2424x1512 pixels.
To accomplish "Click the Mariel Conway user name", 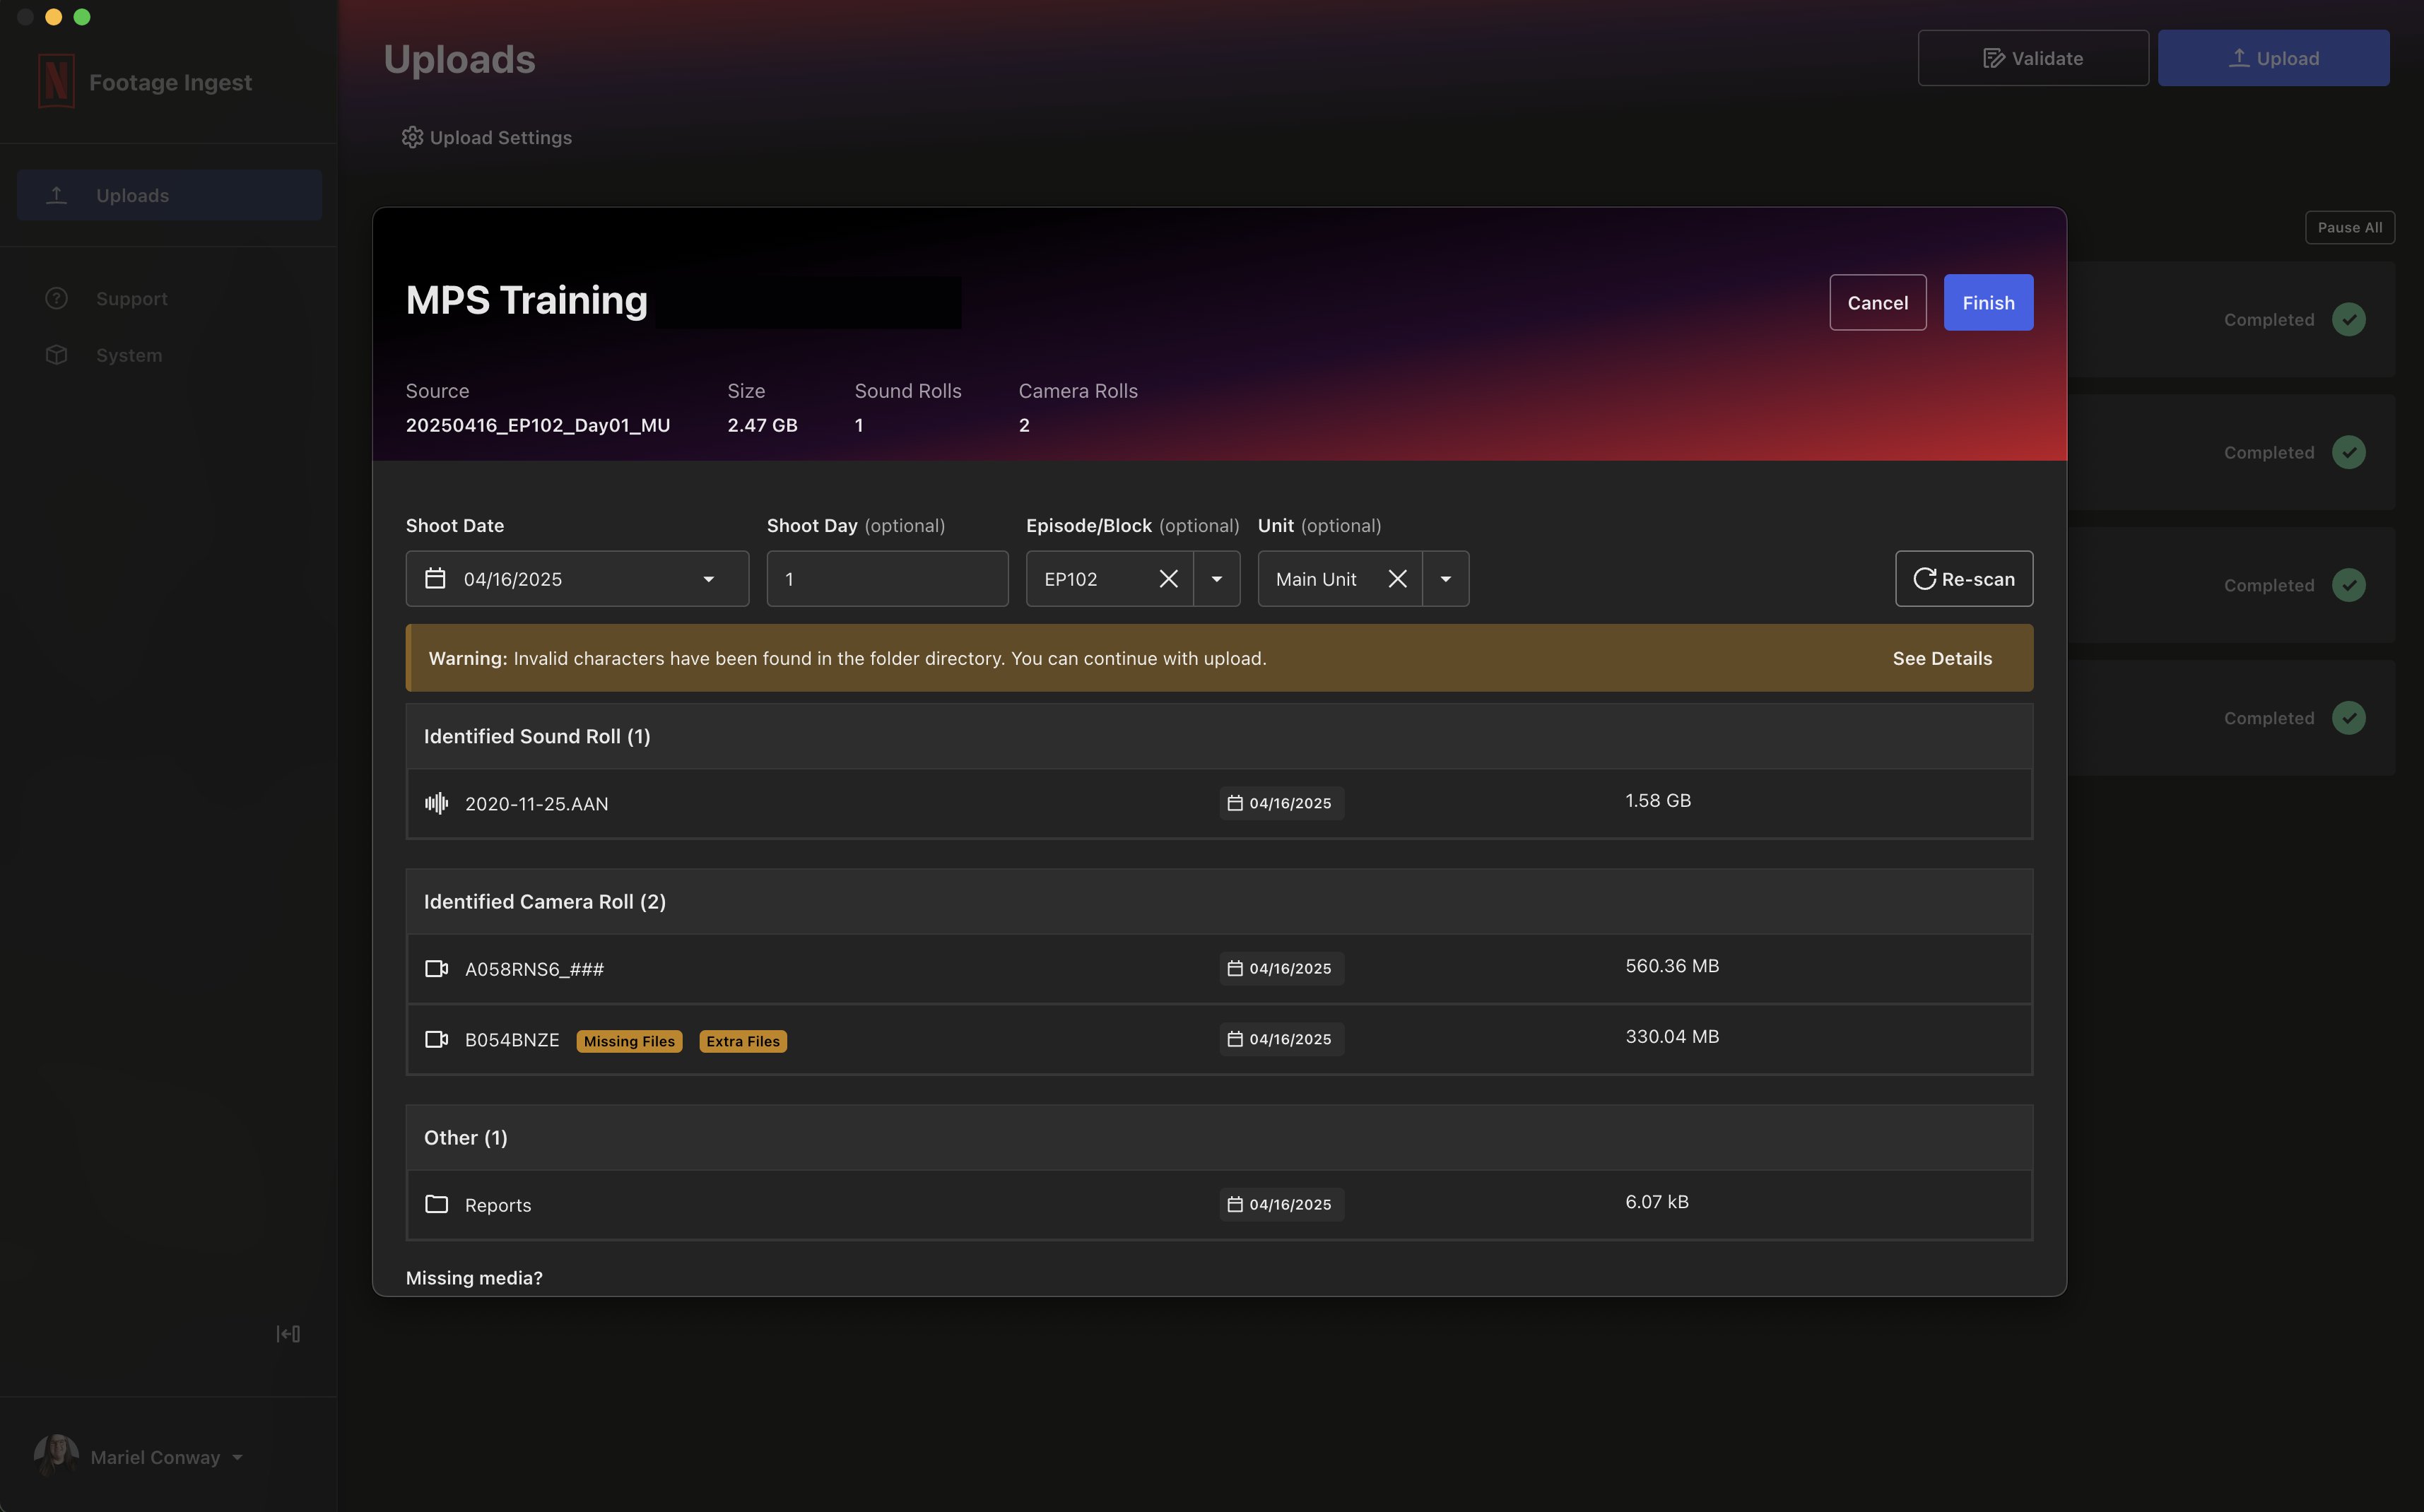I will (155, 1457).
